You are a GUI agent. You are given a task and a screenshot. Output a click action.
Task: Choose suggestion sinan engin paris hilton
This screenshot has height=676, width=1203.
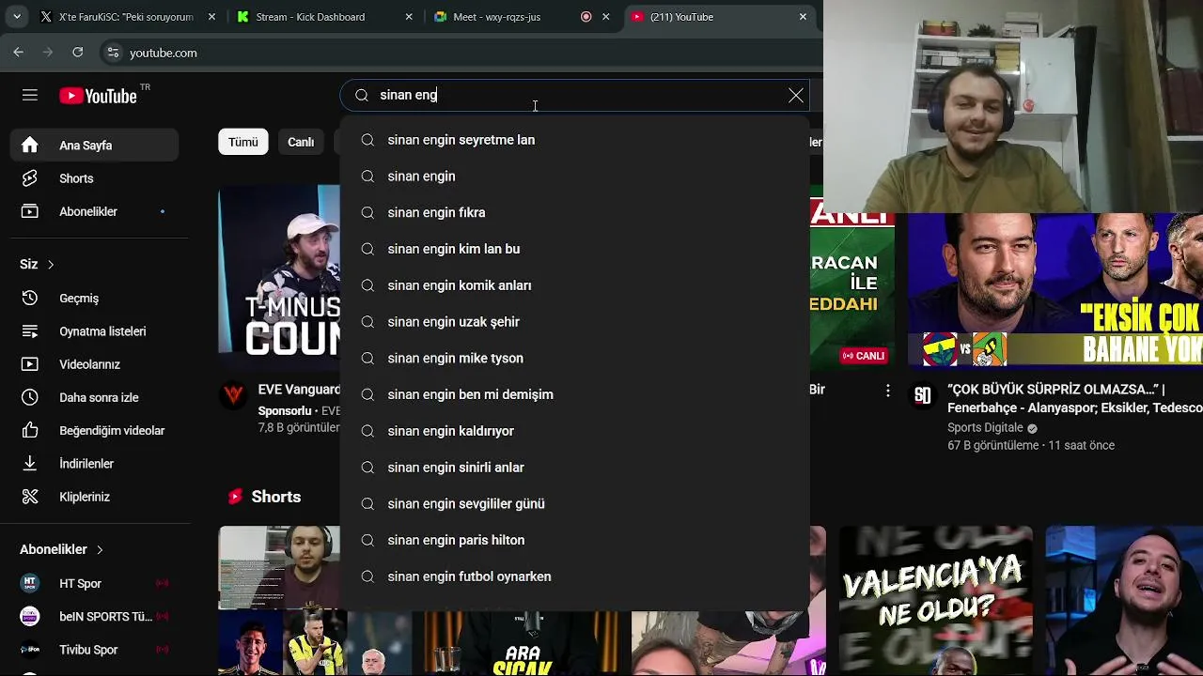pos(574,540)
